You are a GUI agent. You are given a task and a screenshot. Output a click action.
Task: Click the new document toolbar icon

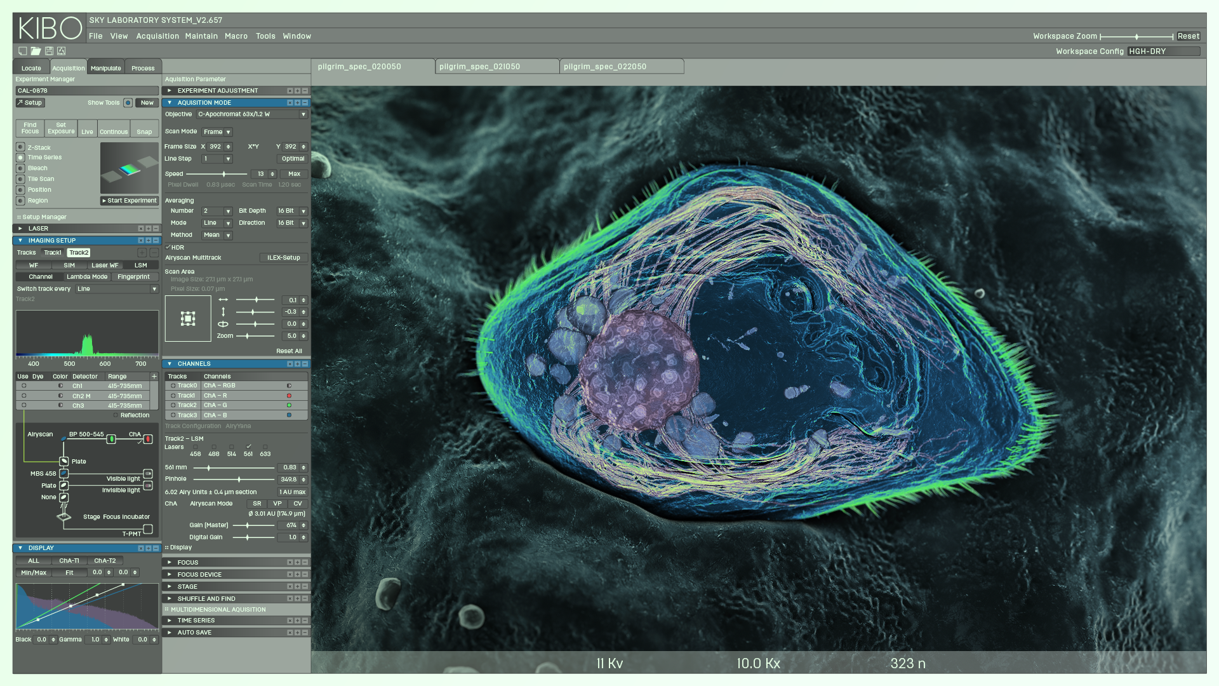tap(23, 51)
